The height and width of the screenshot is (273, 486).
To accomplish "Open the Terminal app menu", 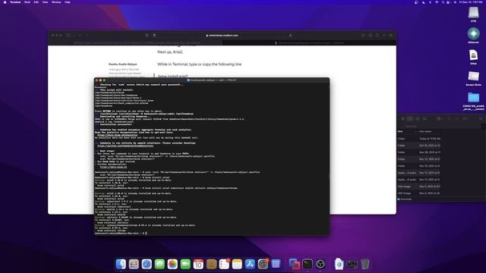I will [15, 2].
